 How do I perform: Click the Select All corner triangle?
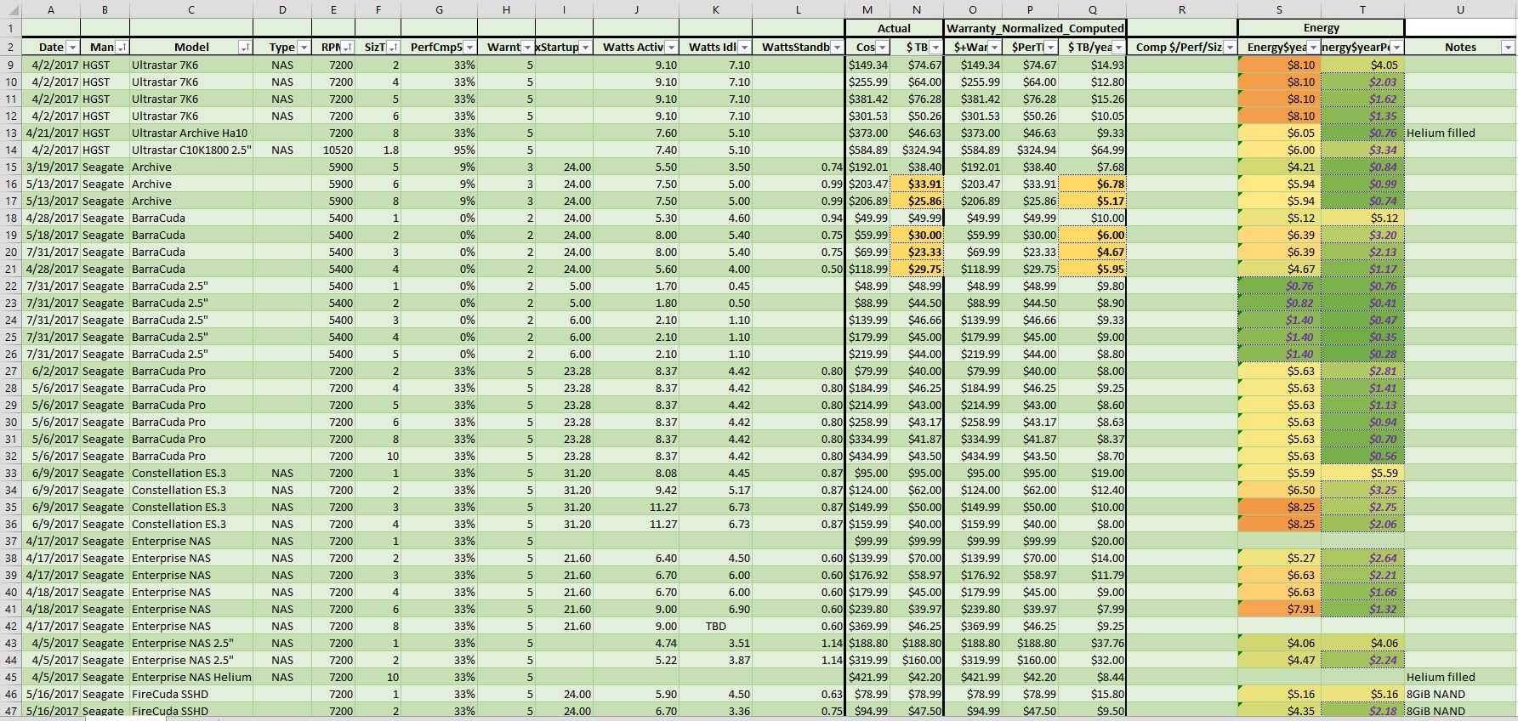pyautogui.click(x=10, y=9)
